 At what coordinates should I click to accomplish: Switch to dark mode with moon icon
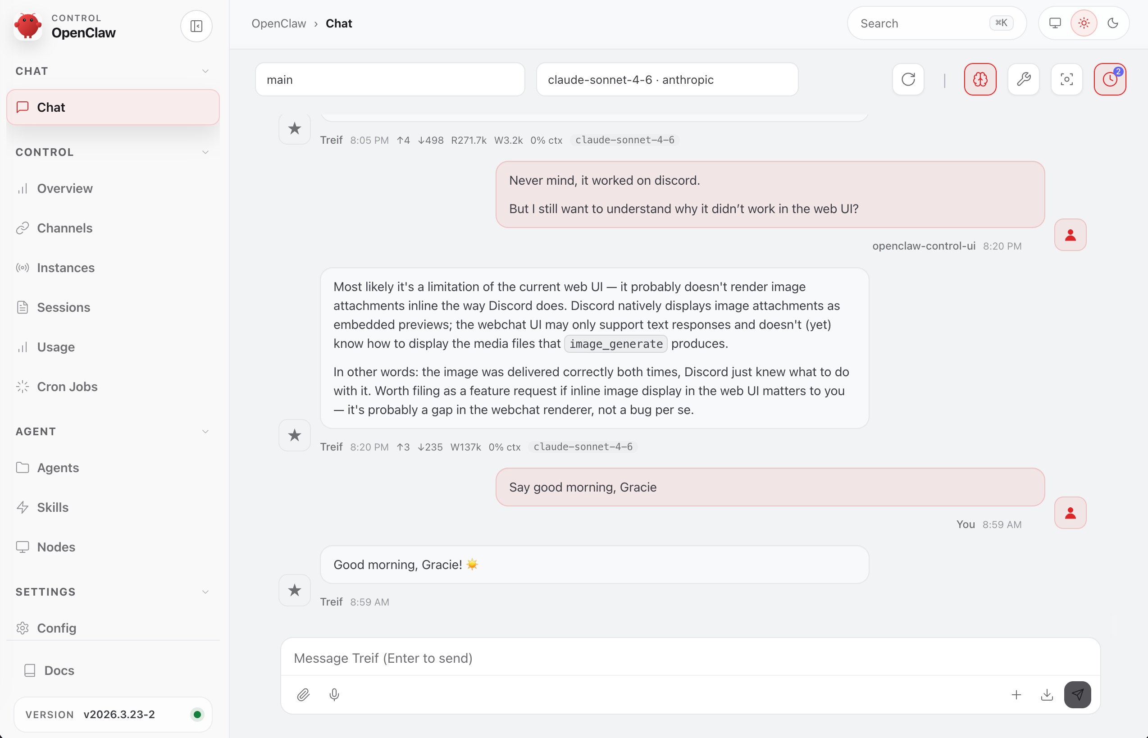coord(1112,23)
